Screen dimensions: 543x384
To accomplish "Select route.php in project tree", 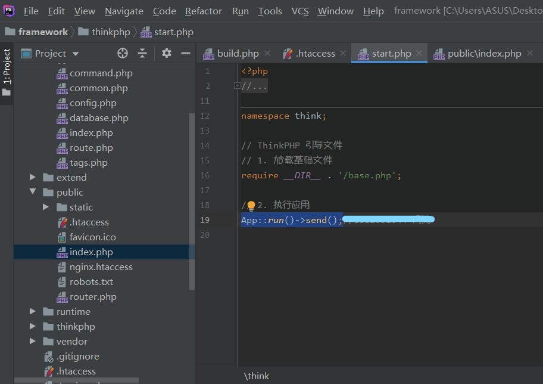I will point(91,148).
